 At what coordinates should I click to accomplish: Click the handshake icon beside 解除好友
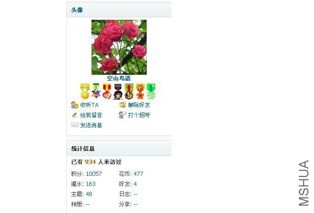point(123,105)
